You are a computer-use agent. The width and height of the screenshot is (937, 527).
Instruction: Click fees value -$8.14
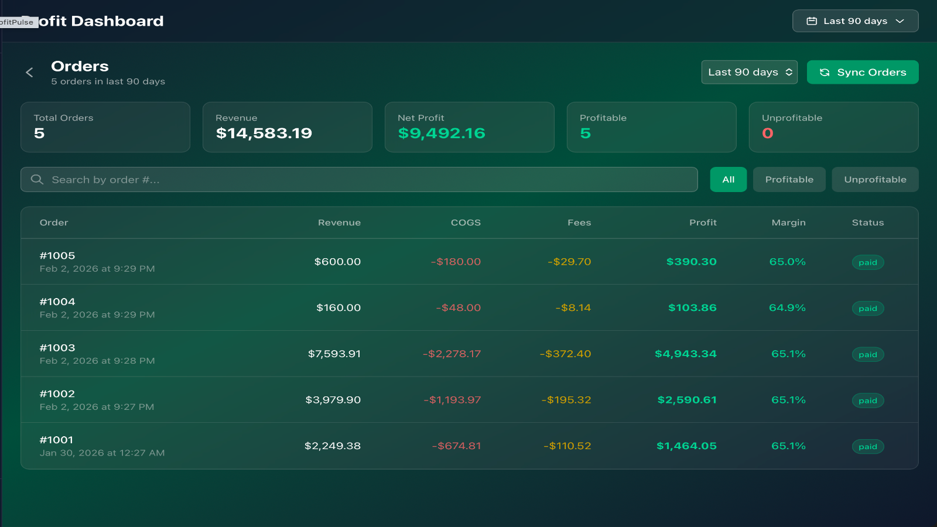click(573, 308)
